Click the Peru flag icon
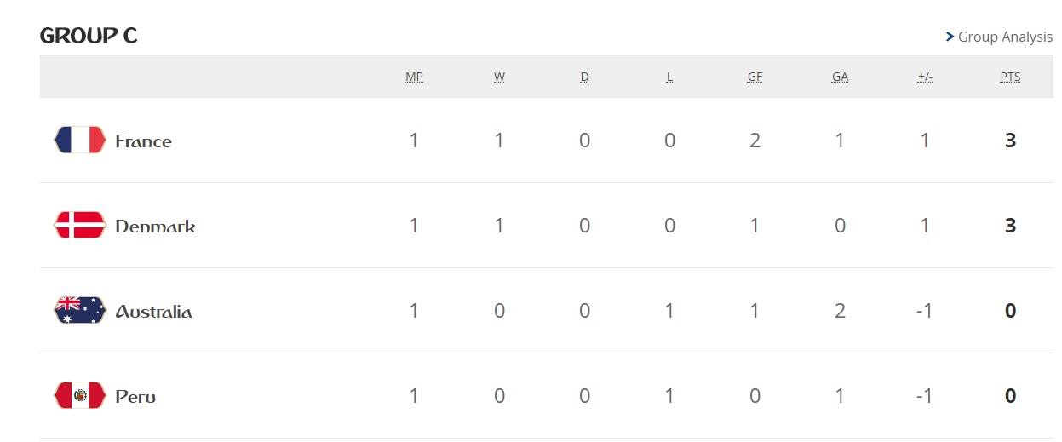Image resolution: width=1062 pixels, height=442 pixels. (x=79, y=395)
